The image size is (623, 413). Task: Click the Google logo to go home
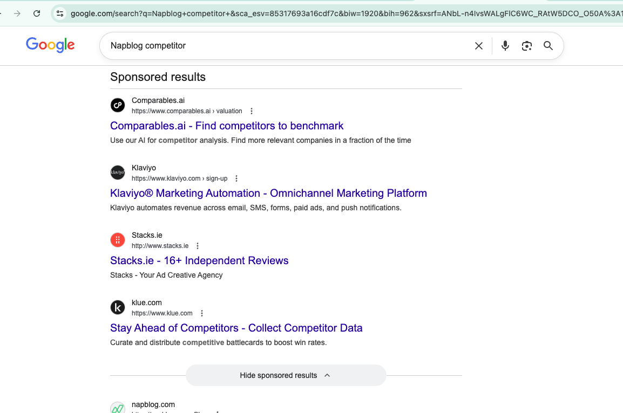click(50, 45)
